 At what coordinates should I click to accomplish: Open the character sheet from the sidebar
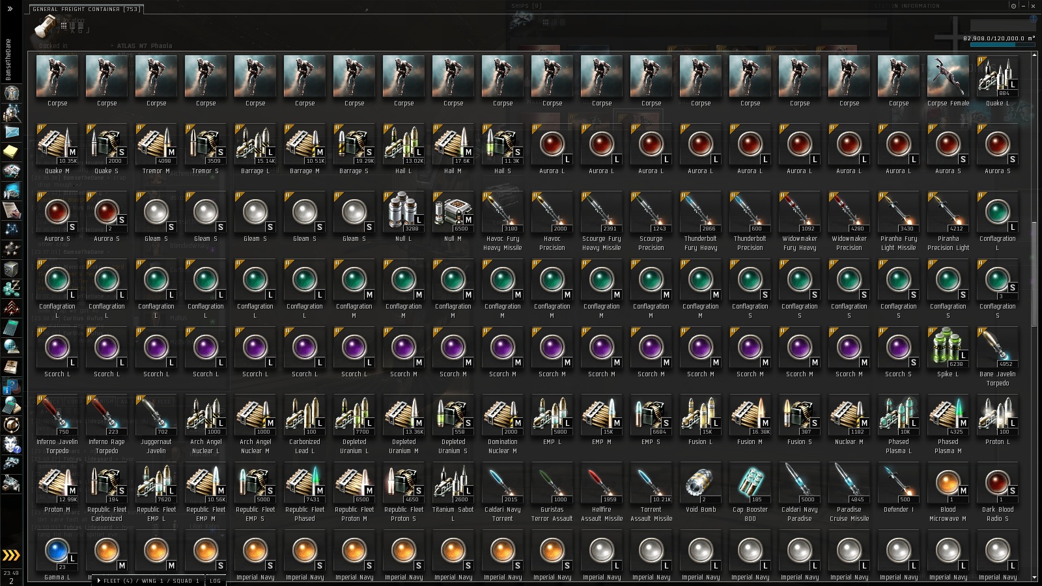click(x=11, y=93)
